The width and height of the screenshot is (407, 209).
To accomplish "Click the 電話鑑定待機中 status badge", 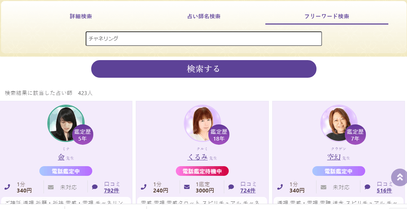I will tap(202, 171).
